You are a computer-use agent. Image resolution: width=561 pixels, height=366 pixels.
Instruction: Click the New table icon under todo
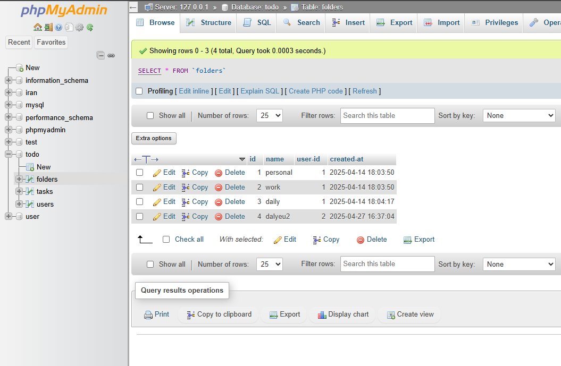pos(30,167)
